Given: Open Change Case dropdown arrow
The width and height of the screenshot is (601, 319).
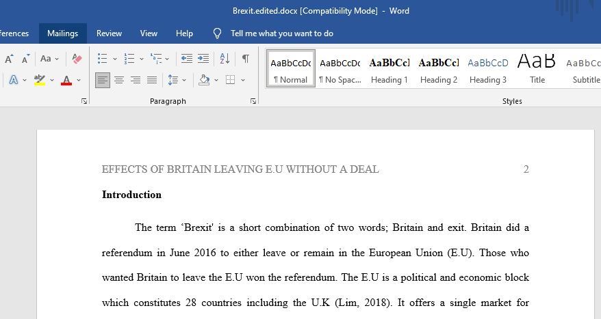Looking at the screenshot, I should [57, 59].
